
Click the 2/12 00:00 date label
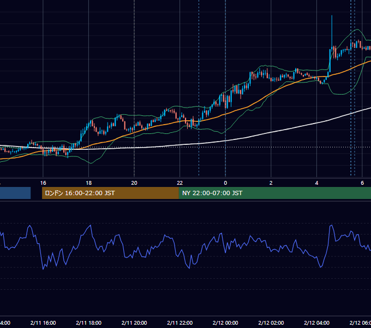click(225, 323)
